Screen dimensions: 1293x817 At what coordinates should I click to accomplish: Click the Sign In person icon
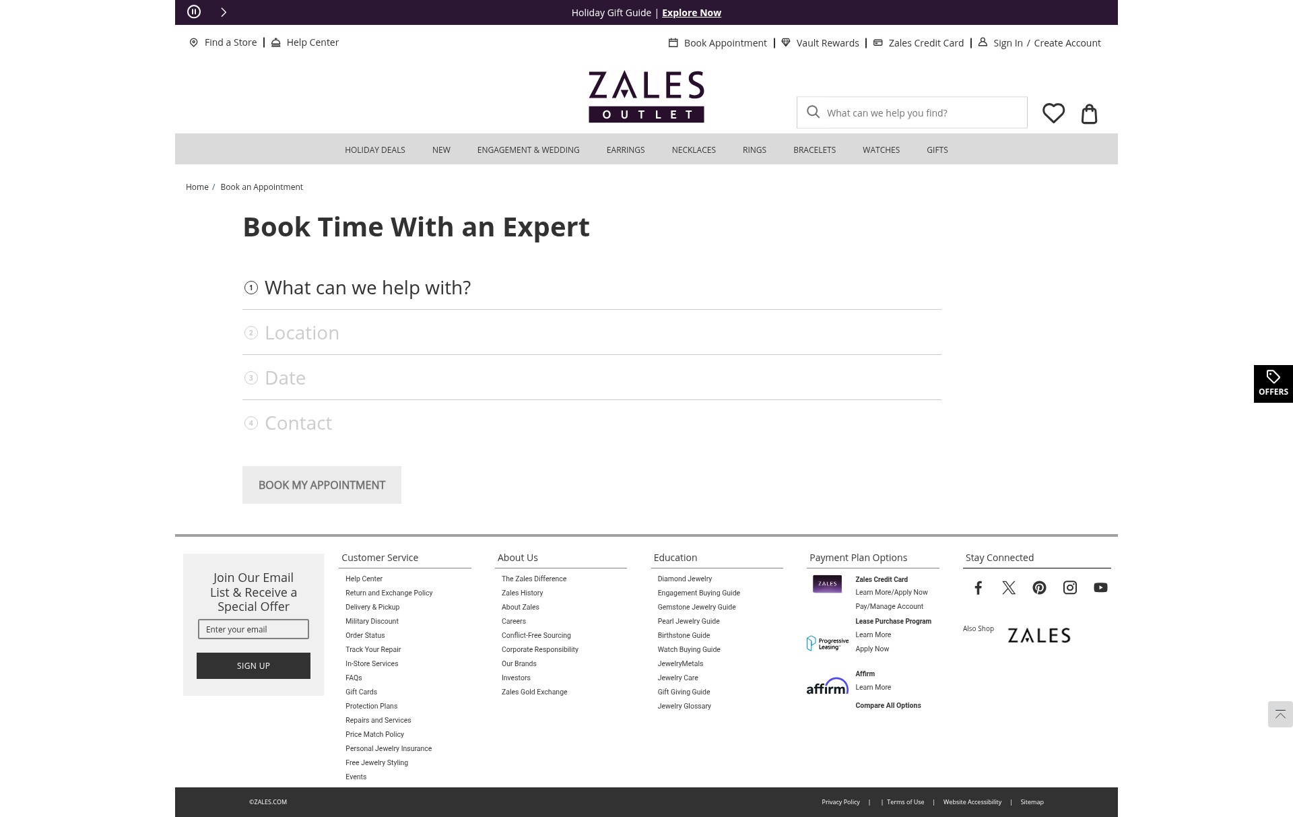coord(983,42)
